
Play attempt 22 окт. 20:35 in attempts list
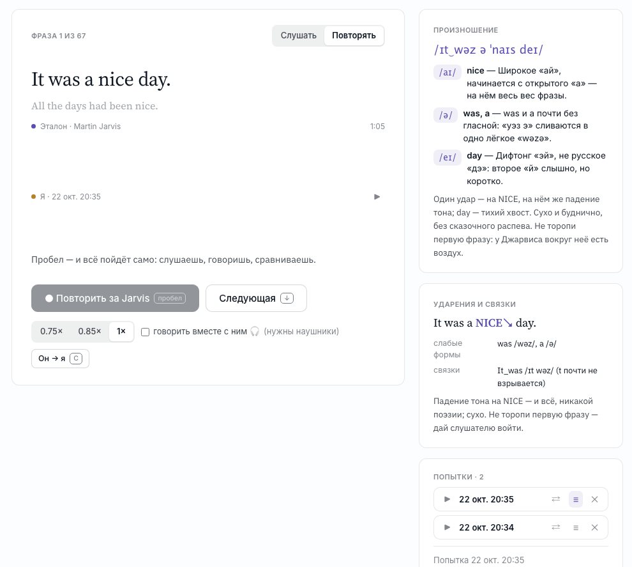(447, 499)
